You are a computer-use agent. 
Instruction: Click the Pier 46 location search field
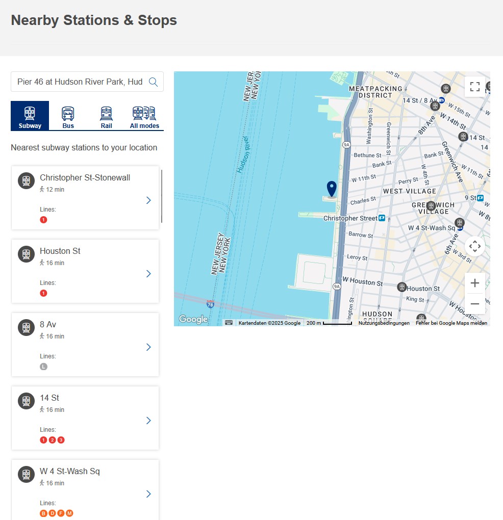tap(80, 82)
